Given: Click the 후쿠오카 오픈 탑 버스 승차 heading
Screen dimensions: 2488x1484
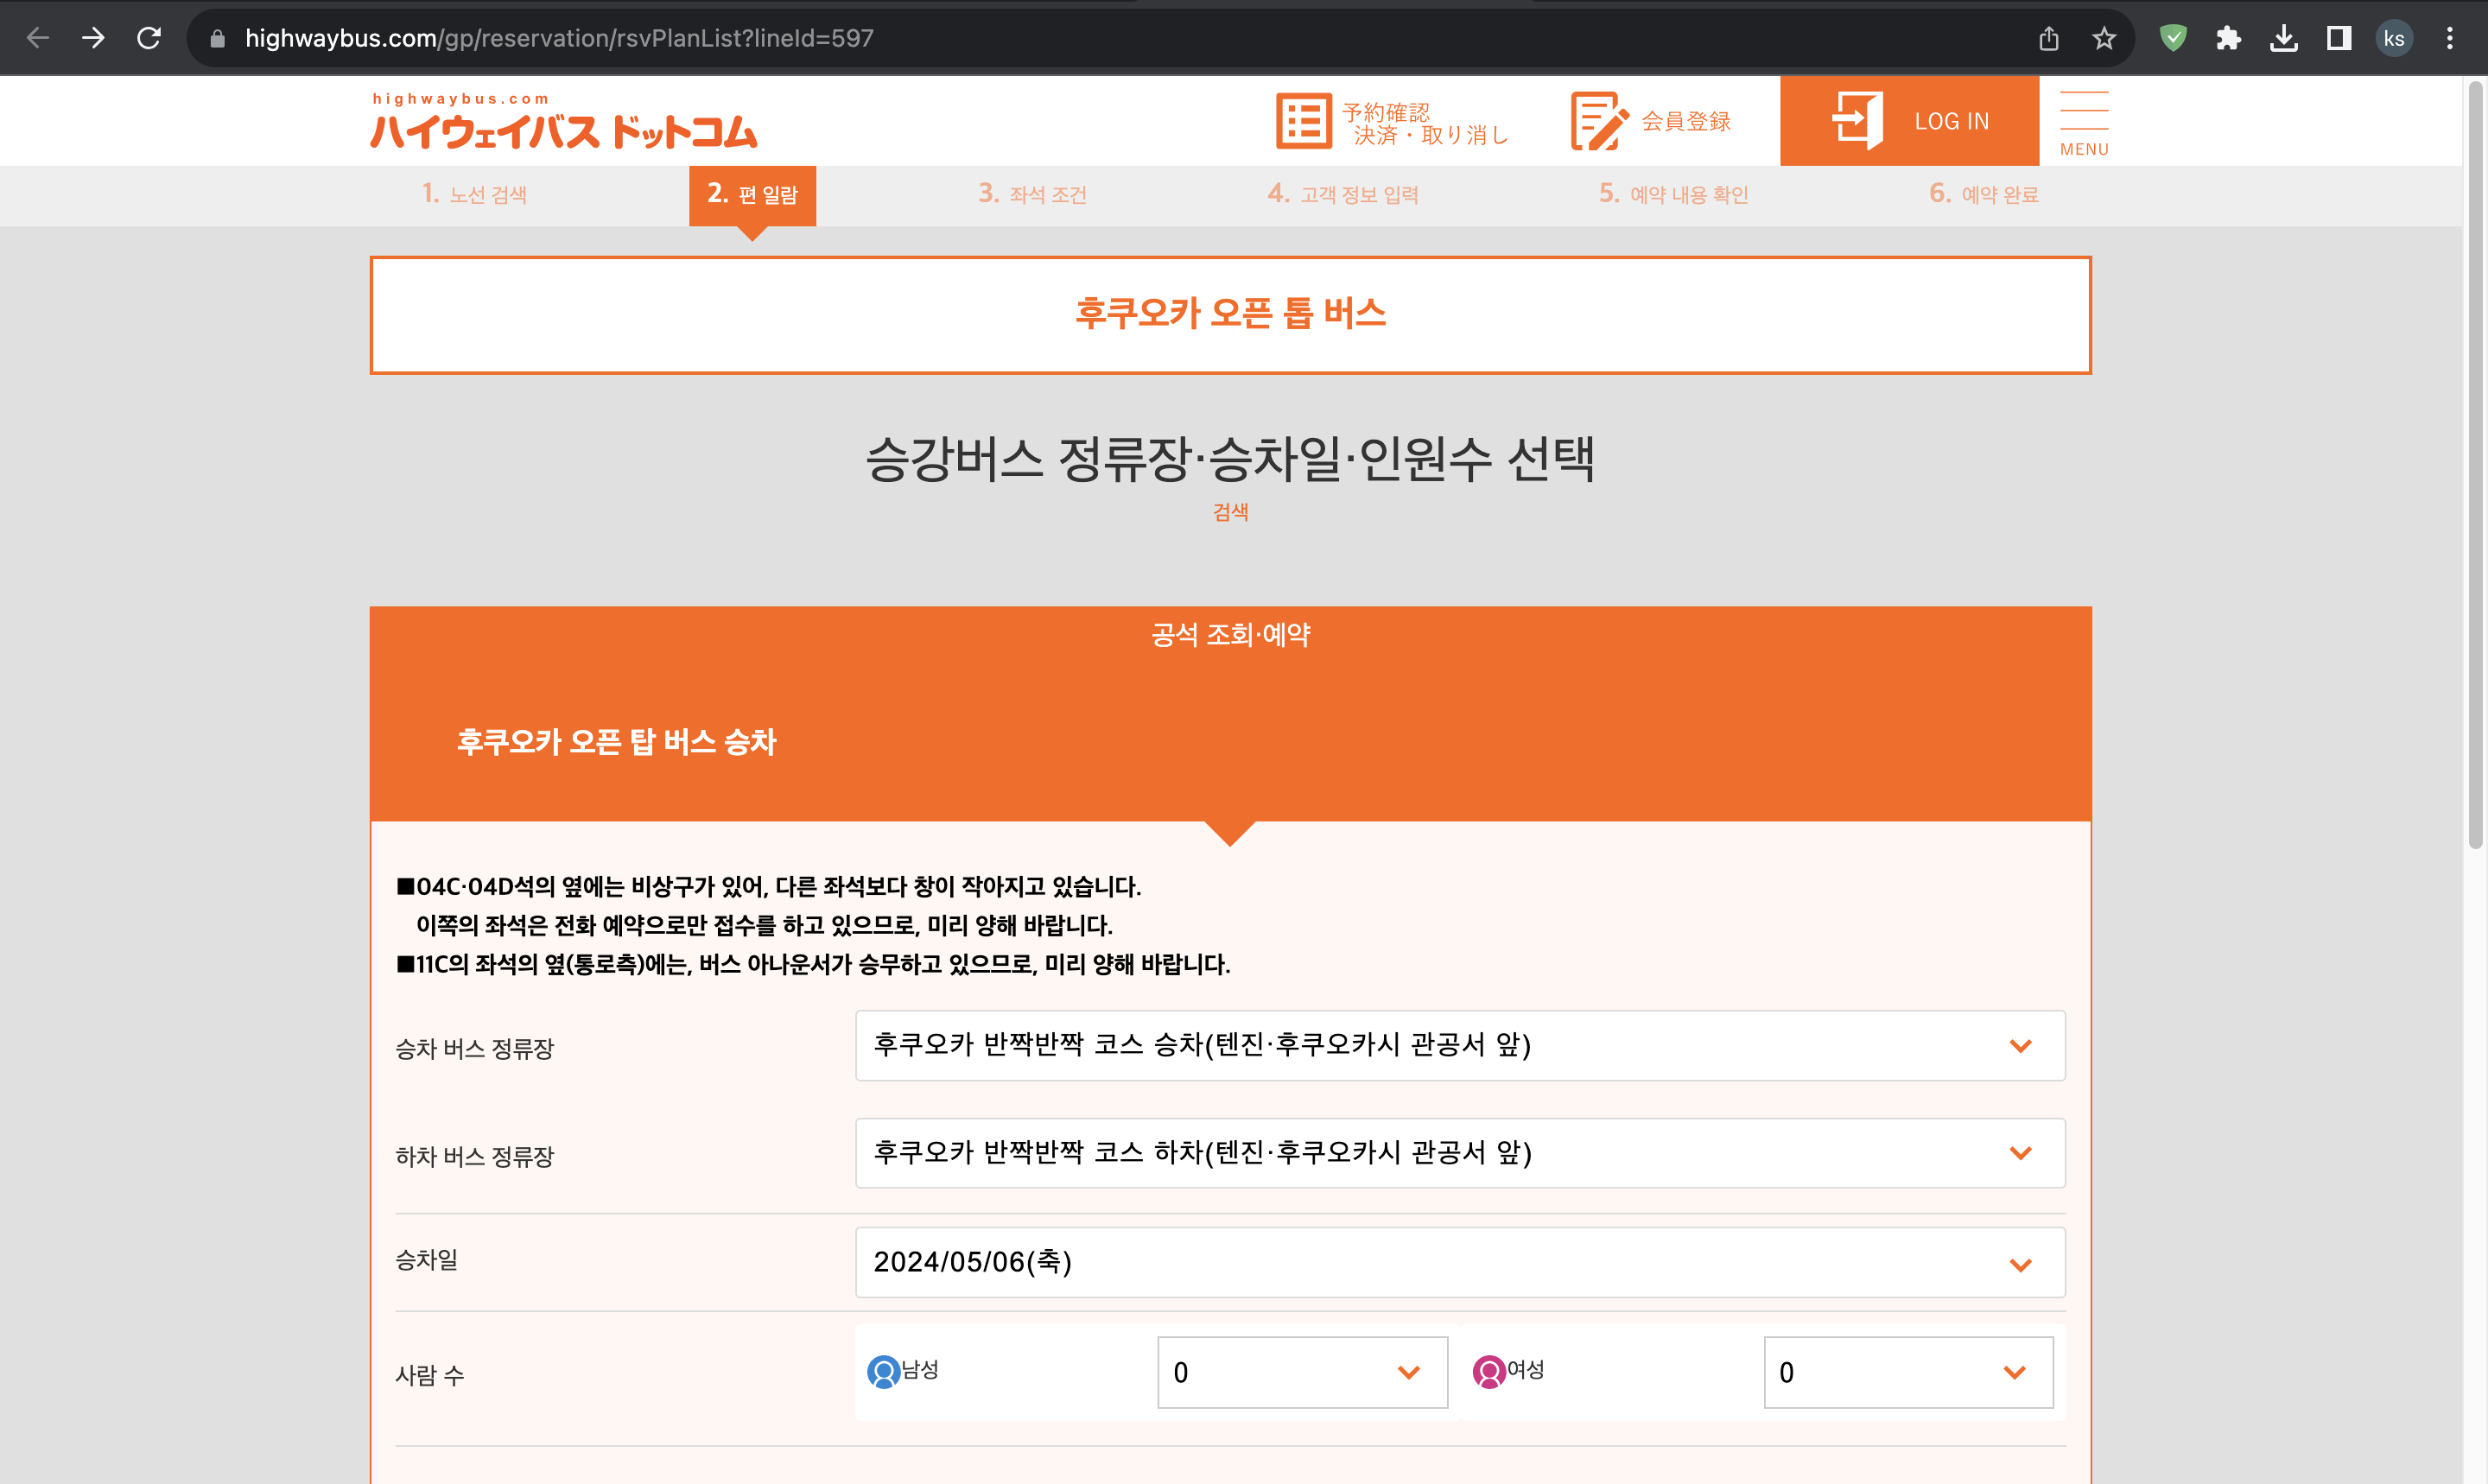Looking at the screenshot, I should (x=616, y=742).
